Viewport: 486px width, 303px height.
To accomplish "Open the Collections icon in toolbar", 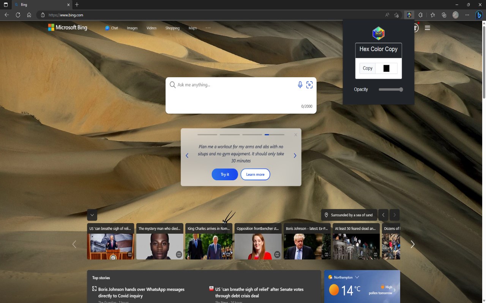I will (444, 15).
